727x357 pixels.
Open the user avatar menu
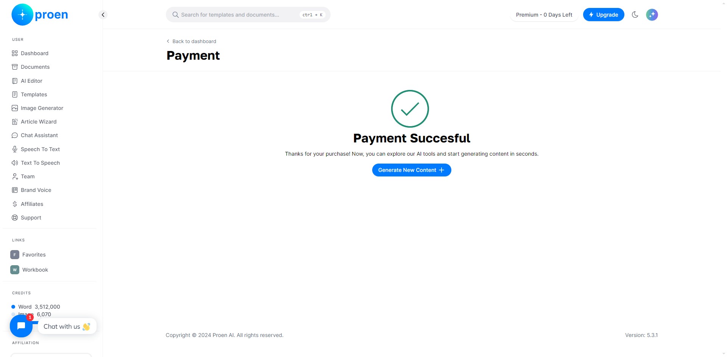652,15
